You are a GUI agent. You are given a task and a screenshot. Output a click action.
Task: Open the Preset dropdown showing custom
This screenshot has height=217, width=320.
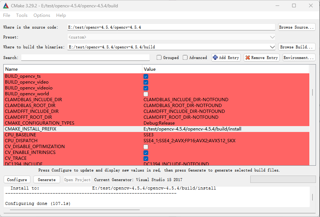(x=272, y=37)
